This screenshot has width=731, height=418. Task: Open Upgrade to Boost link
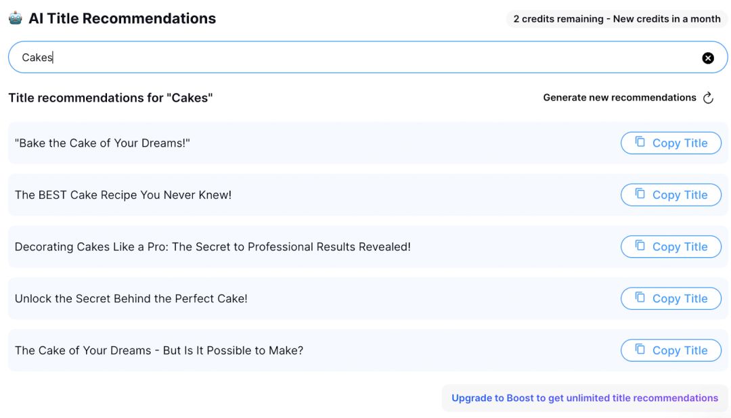click(x=585, y=398)
